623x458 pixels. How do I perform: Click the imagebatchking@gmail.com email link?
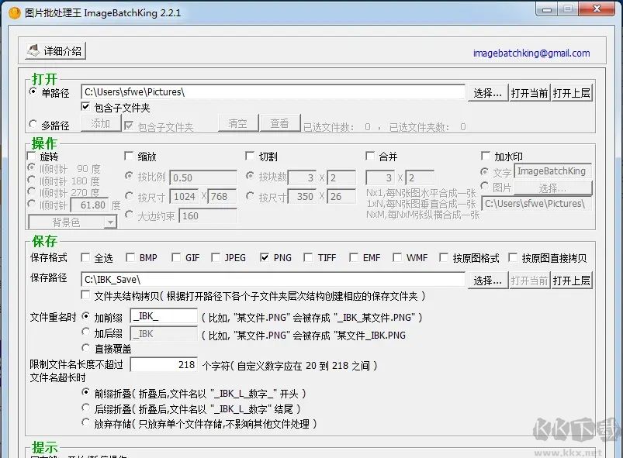click(531, 51)
